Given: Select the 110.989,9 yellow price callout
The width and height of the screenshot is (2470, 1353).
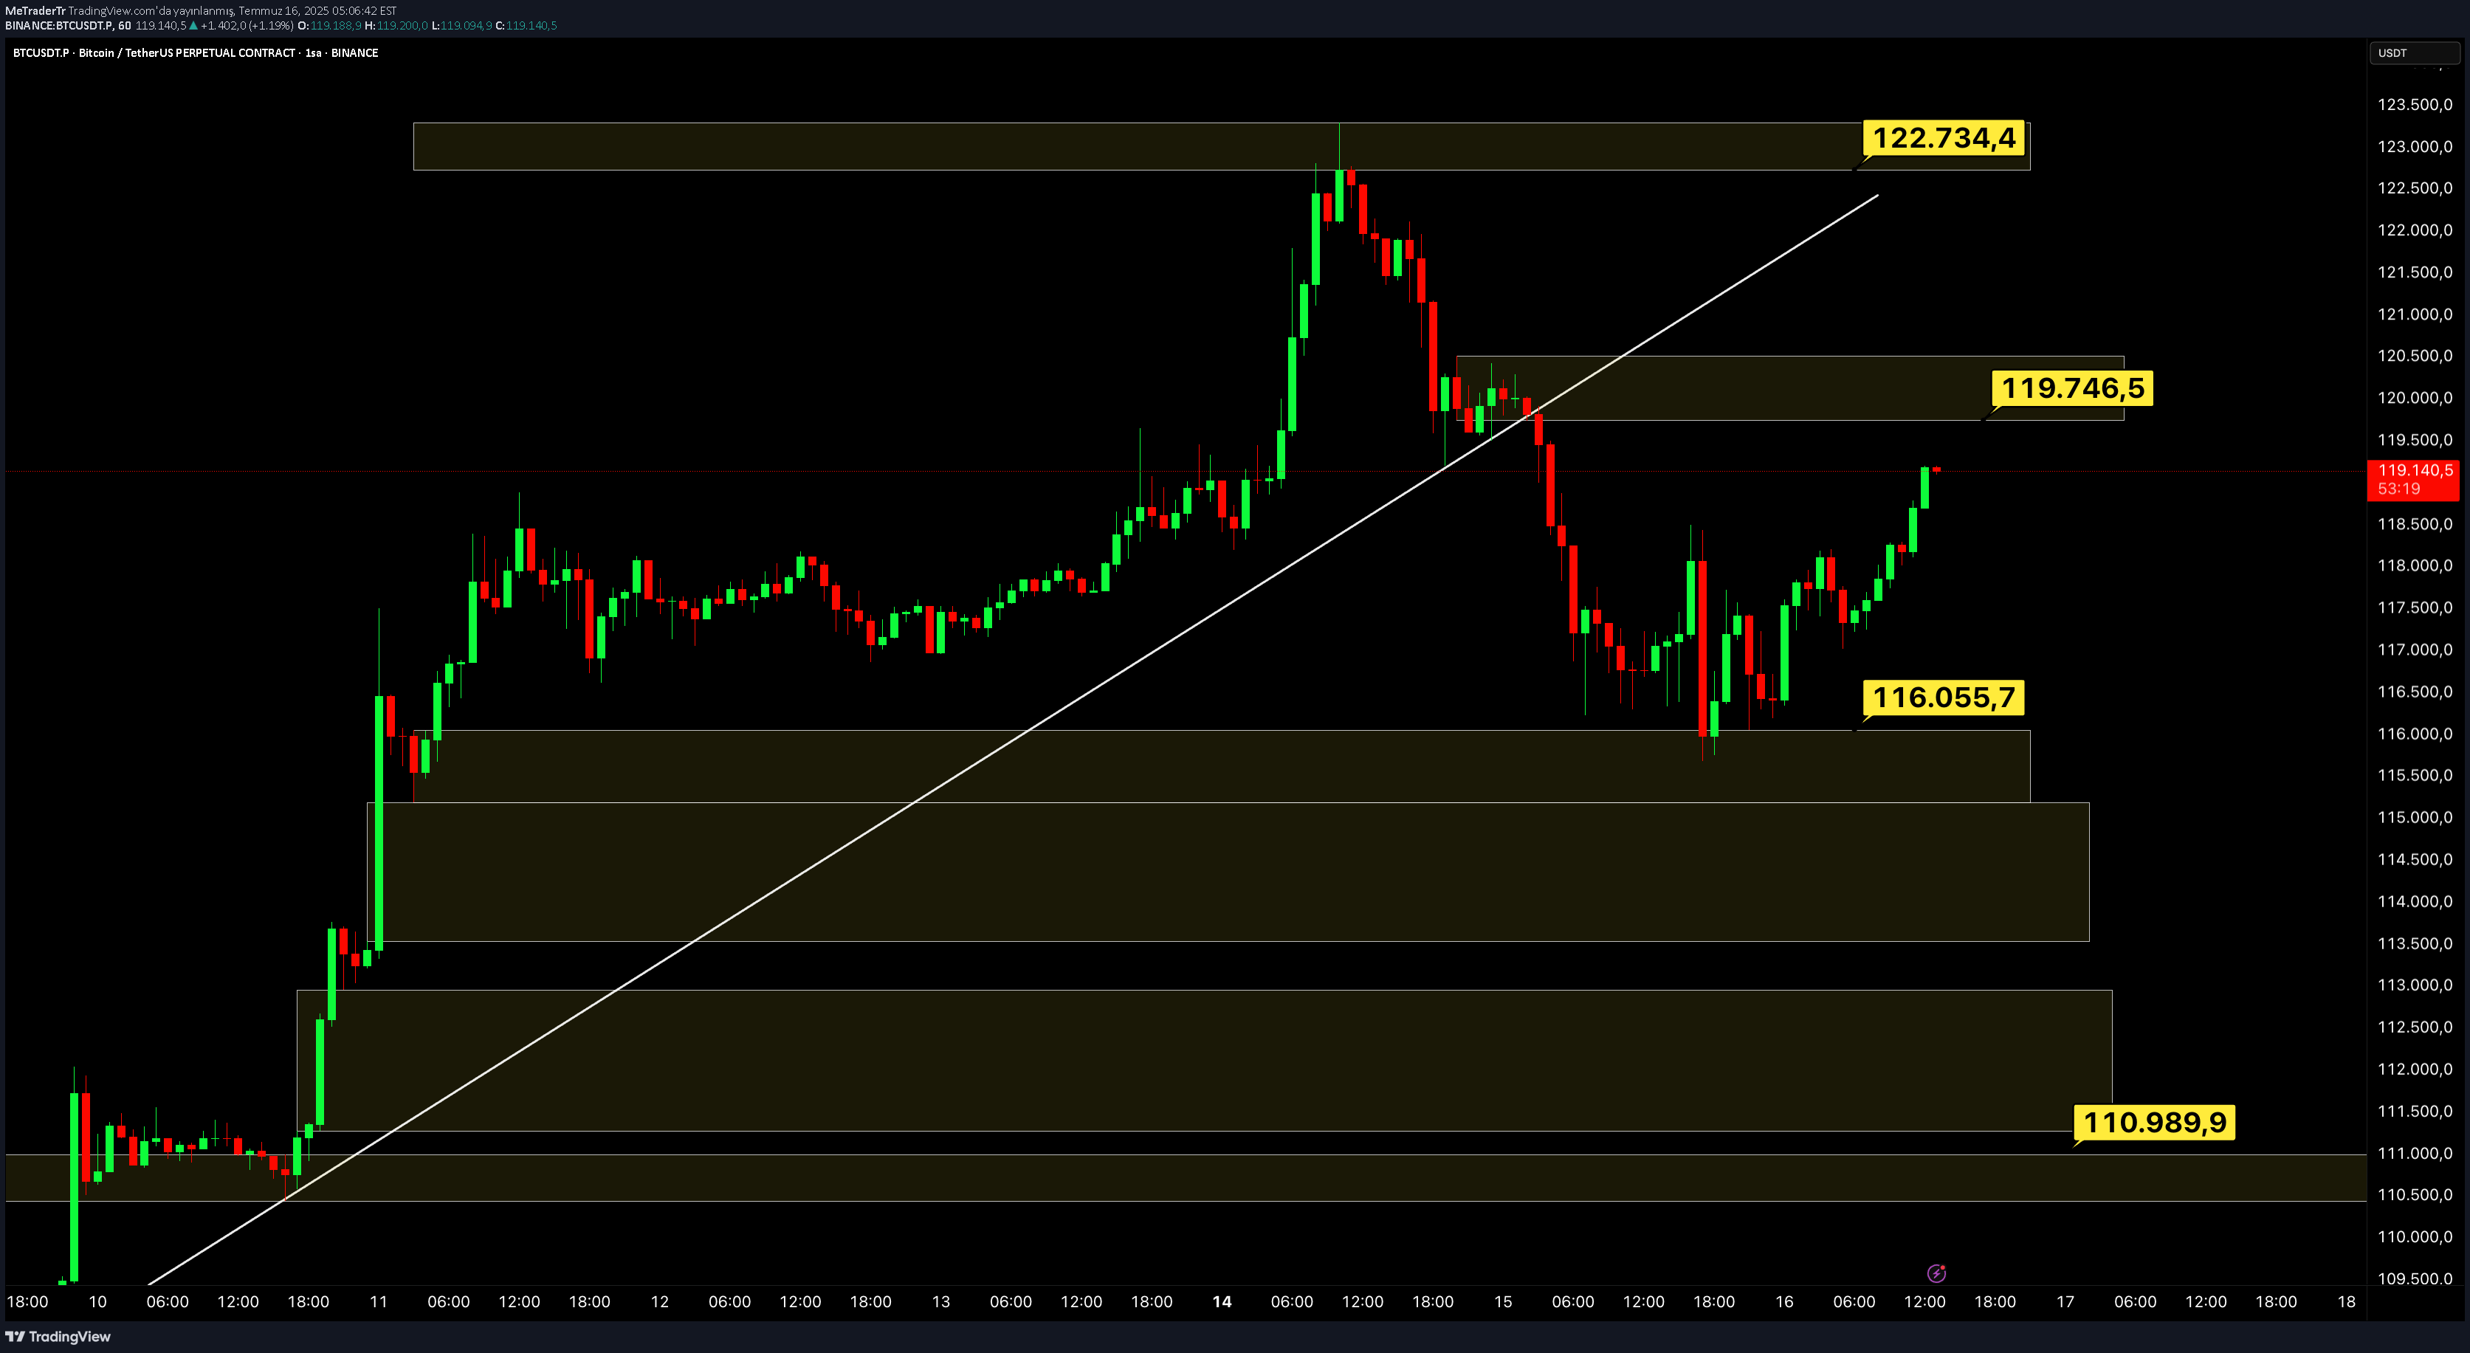Looking at the screenshot, I should point(2155,1122).
